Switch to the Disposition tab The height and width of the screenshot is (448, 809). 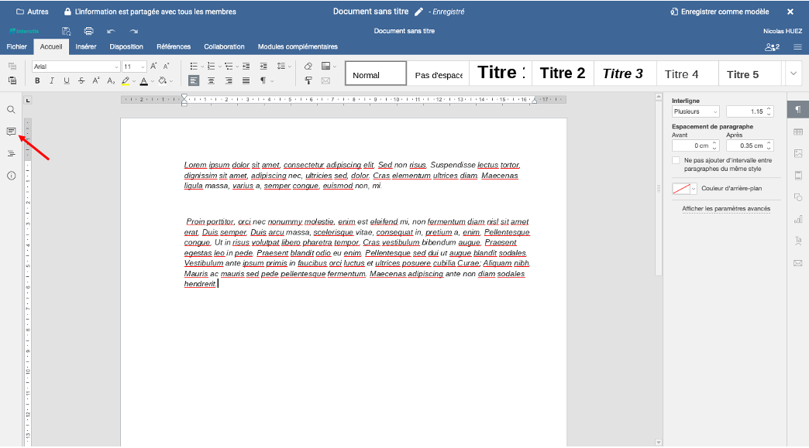point(126,46)
